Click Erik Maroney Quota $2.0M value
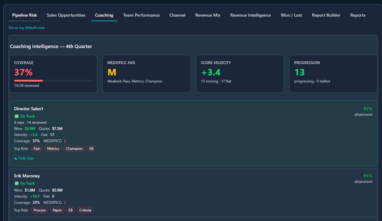The width and height of the screenshot is (382, 221). pyautogui.click(x=57, y=190)
